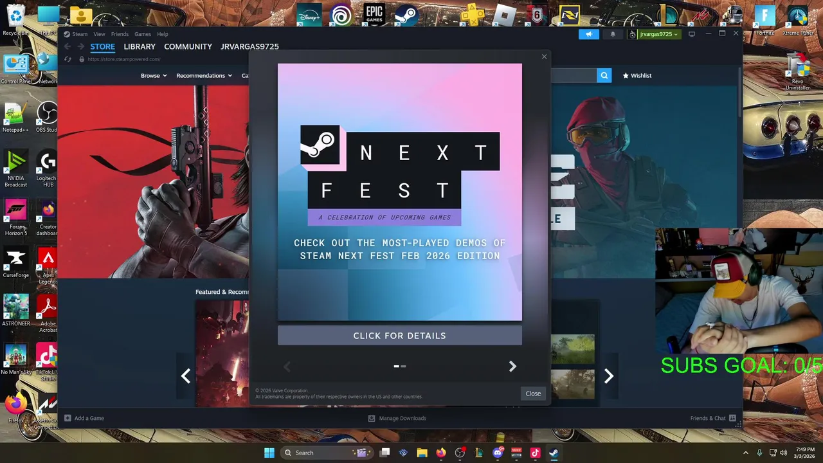Open the PlayStation Plus desktop shortcut
823x463 pixels.
pos(472,14)
